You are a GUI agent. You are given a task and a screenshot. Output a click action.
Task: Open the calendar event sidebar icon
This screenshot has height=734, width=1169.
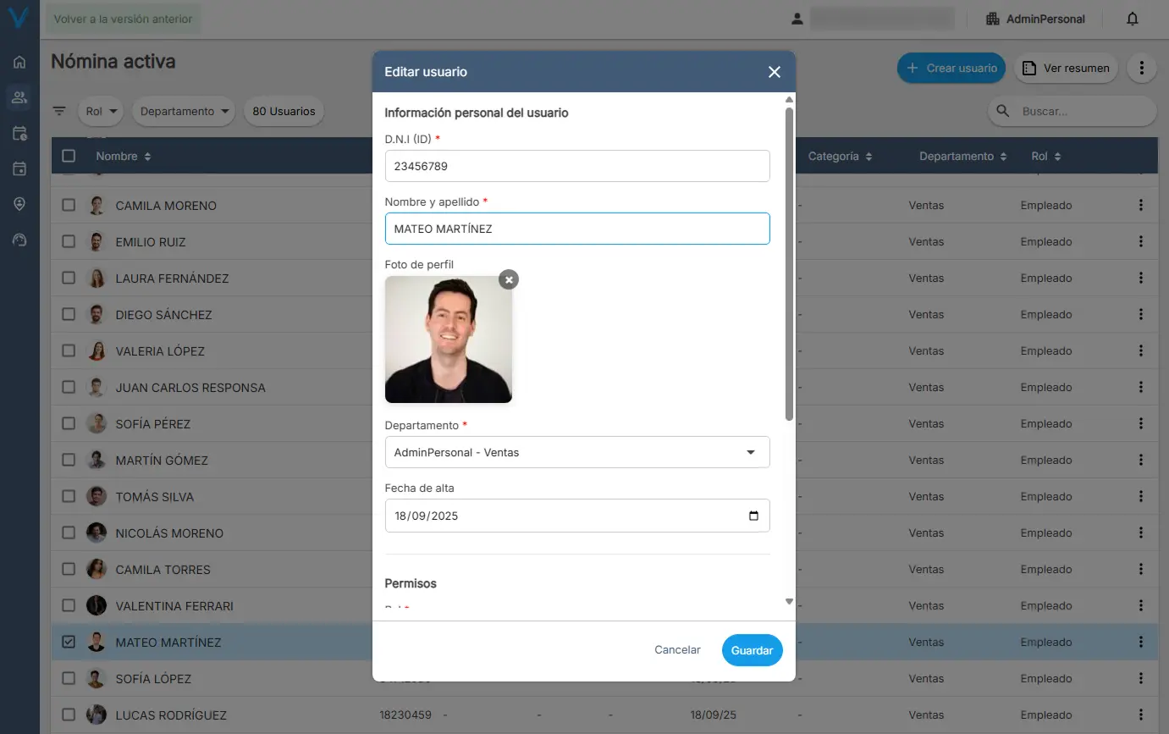19,168
